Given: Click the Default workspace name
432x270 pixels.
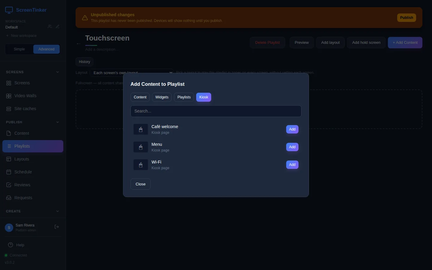Looking at the screenshot, I should (12, 27).
